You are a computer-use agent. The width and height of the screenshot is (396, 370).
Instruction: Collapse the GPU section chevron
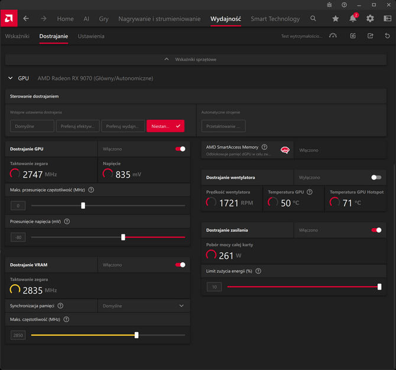11,78
